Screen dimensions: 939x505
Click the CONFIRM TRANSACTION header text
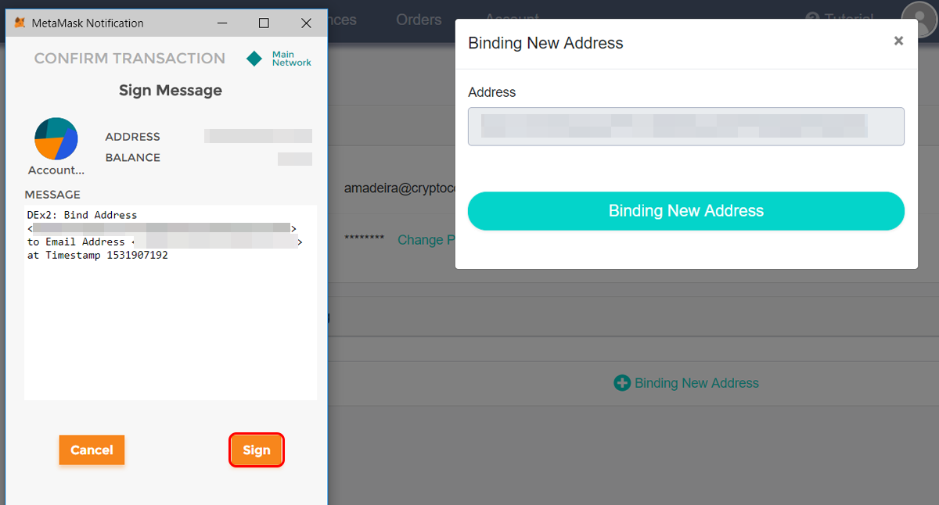130,59
